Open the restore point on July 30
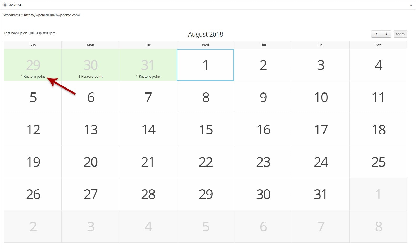Image resolution: width=416 pixels, height=249 pixels. click(90, 76)
